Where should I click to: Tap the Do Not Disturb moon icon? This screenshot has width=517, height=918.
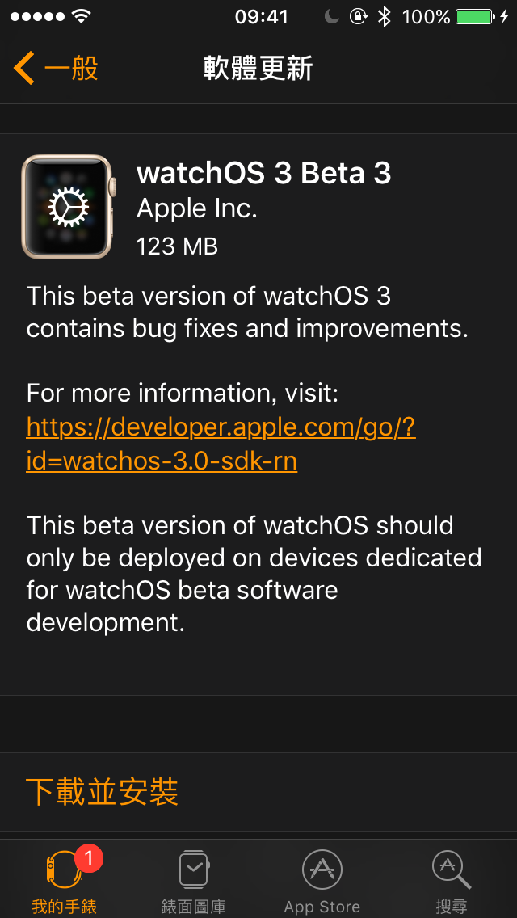(332, 17)
